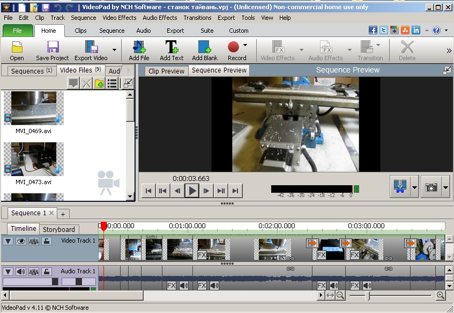454x313 pixels.
Task: Switch bin to list view icon
Action: (112, 84)
